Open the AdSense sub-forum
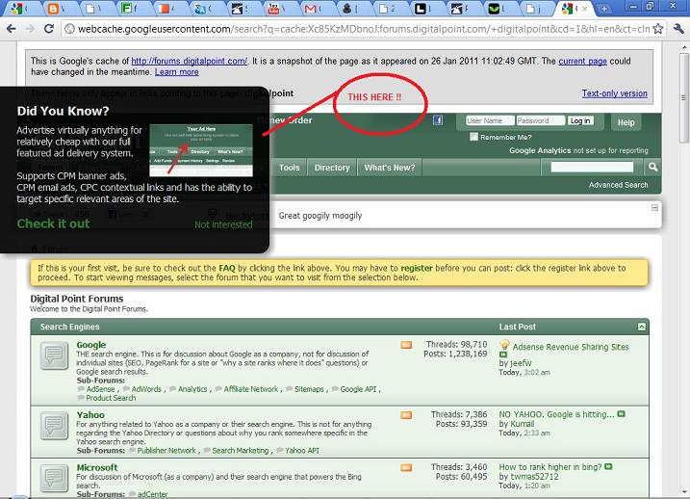 pos(100,389)
